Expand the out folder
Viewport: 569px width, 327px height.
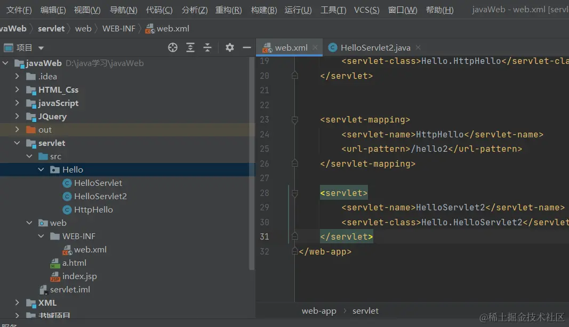pyautogui.click(x=17, y=129)
